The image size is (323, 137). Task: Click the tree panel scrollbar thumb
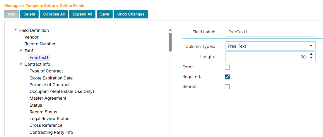(x=170, y=42)
